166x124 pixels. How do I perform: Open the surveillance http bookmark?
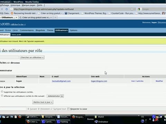(148, 13)
